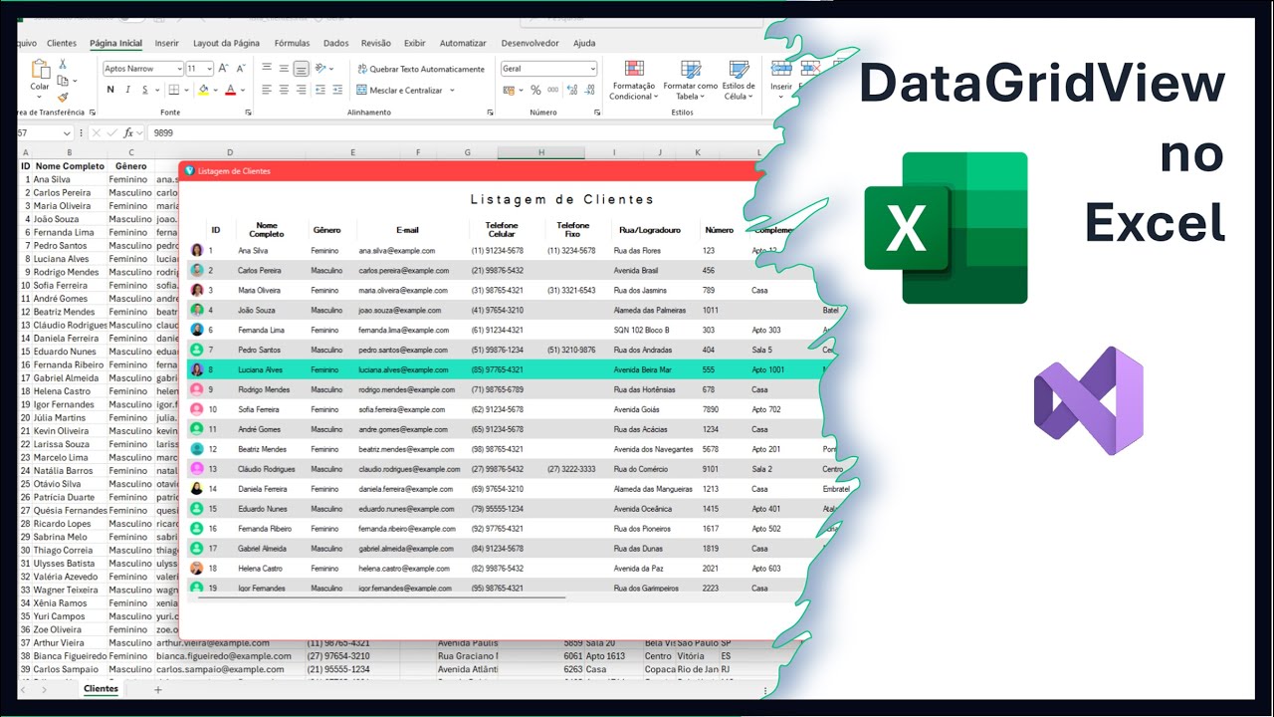The width and height of the screenshot is (1274, 717).
Task: Apply percent style
Action: point(535,90)
